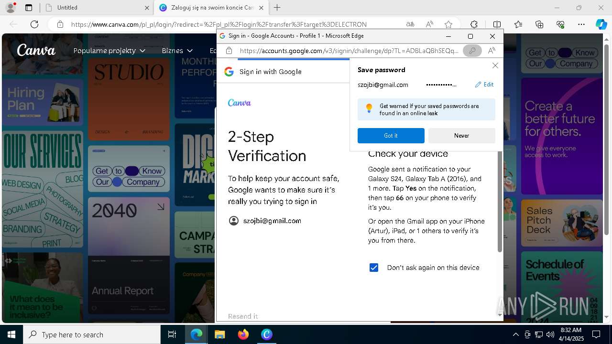Click the password key icon in popup address bar
Viewport: 612px width, 344px height.
472,51
